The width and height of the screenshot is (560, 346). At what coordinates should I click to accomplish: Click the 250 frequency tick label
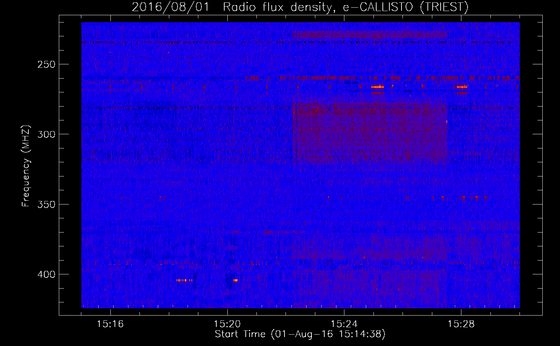click(46, 64)
